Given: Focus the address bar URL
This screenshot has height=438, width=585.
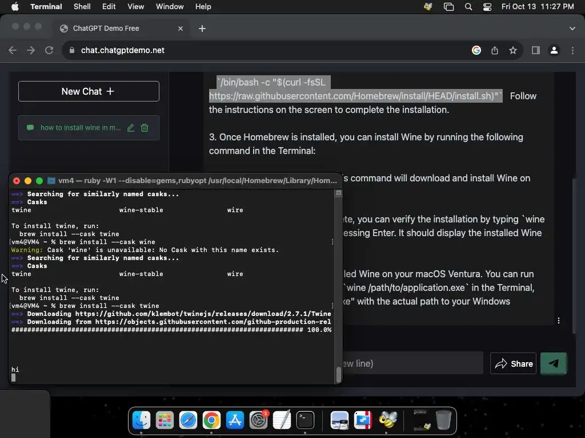Looking at the screenshot, I should tap(123, 50).
